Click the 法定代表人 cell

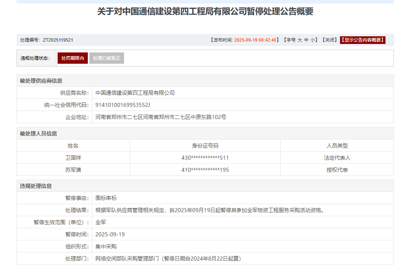[337, 158]
